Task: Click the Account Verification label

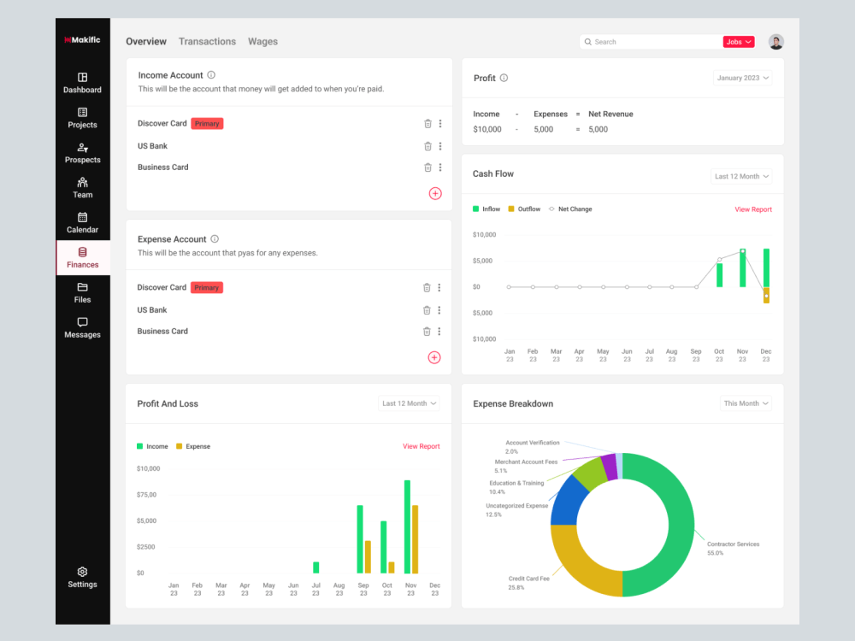Action: (x=532, y=443)
